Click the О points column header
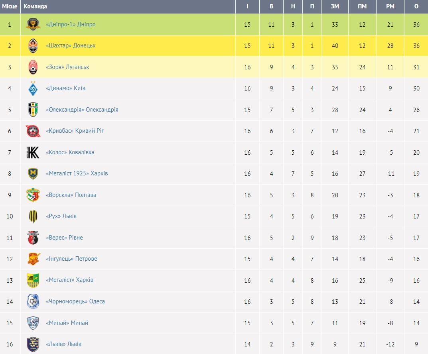 tap(416, 6)
